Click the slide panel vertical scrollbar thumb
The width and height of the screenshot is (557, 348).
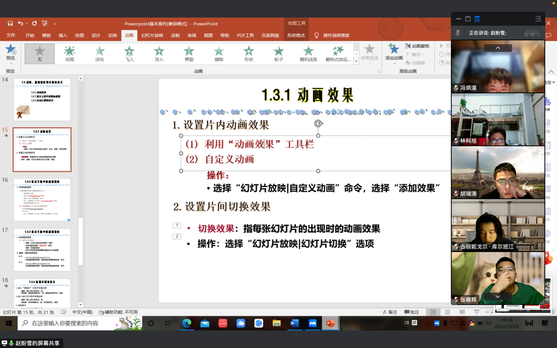pyautogui.click(x=80, y=241)
